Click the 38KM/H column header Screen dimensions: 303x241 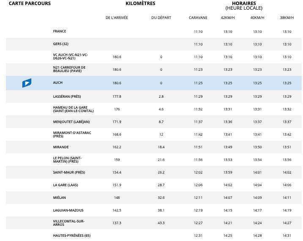coord(287,18)
